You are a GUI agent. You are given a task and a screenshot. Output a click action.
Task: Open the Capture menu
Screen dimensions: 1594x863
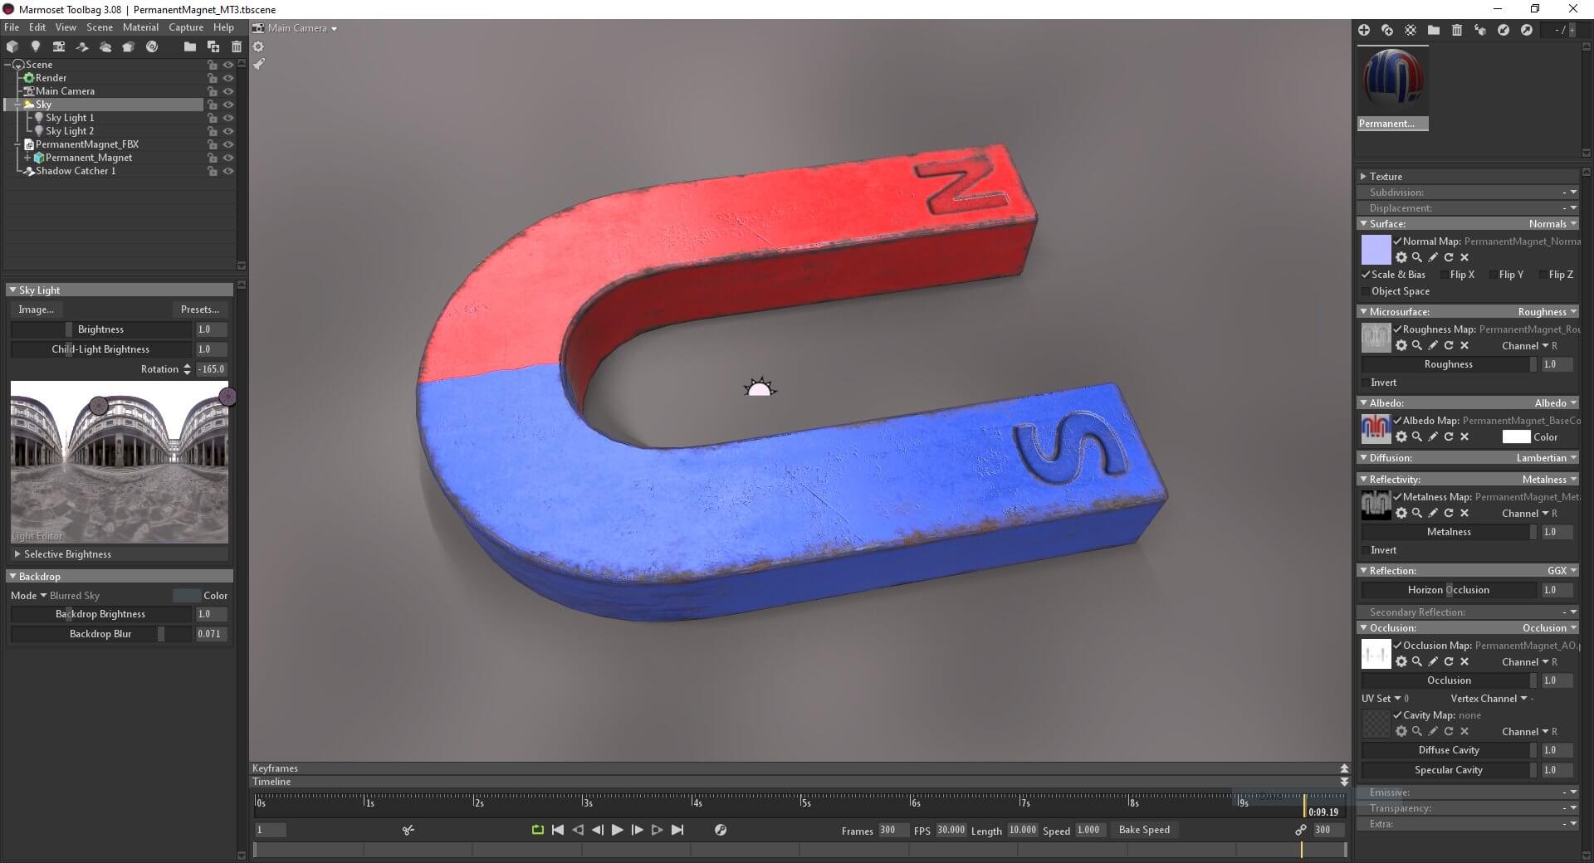(x=185, y=27)
